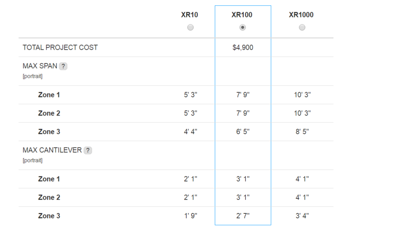
Task: Click XR1000 Zone 3 max span 8' 5"
Action: [x=302, y=132]
